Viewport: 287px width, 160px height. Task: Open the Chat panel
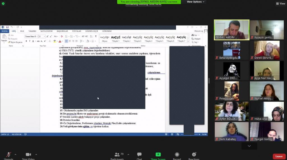click(x=139, y=155)
